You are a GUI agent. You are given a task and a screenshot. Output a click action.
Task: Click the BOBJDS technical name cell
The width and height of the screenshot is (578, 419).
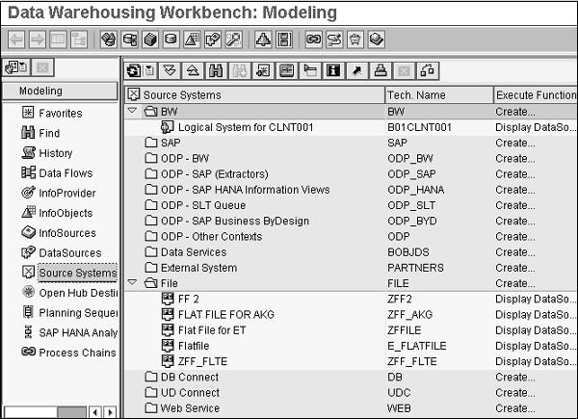point(408,252)
